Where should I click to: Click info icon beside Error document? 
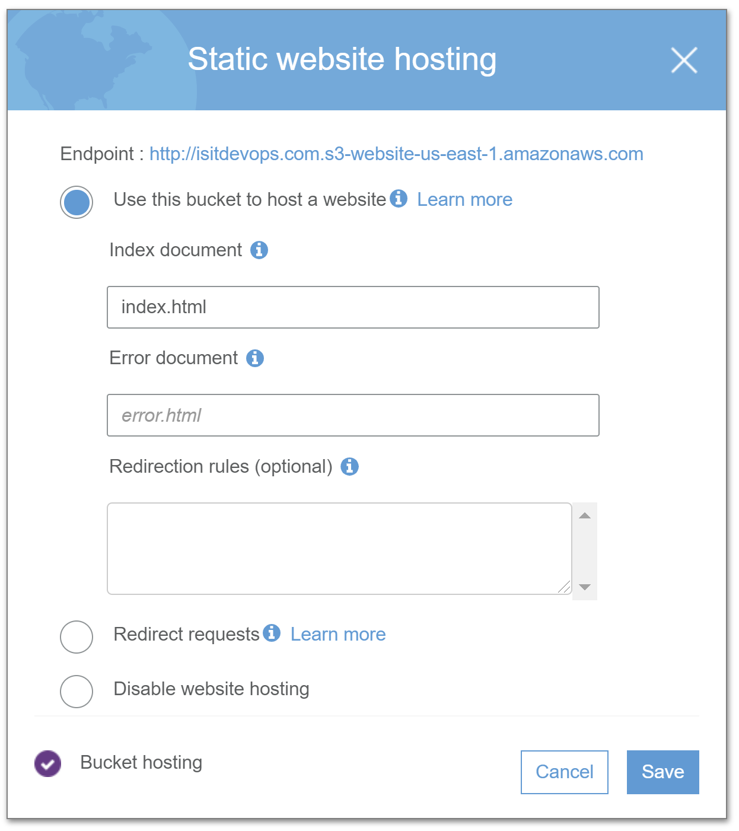click(x=255, y=358)
